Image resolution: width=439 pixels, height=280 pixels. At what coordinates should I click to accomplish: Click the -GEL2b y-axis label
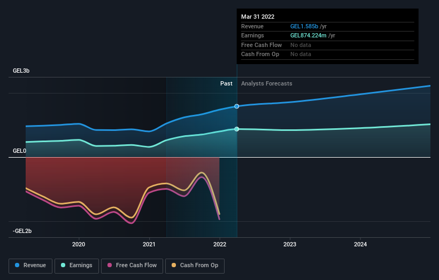(x=22, y=231)
